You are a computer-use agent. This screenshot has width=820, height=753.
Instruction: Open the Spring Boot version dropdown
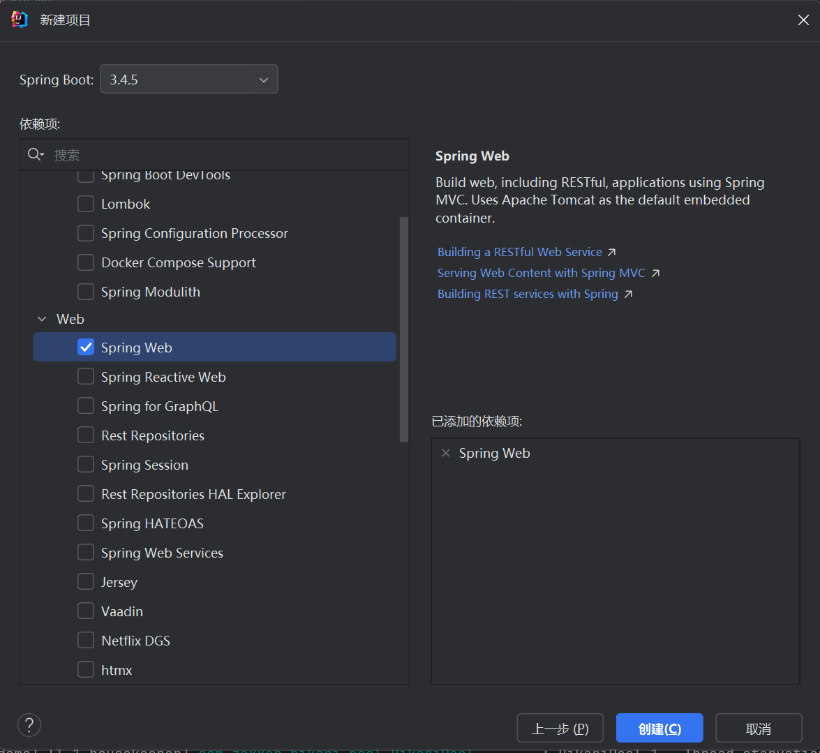[x=189, y=79]
